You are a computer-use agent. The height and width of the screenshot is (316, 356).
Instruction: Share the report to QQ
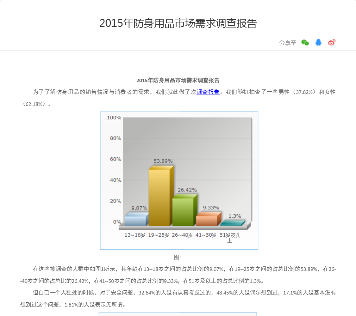[318, 42]
